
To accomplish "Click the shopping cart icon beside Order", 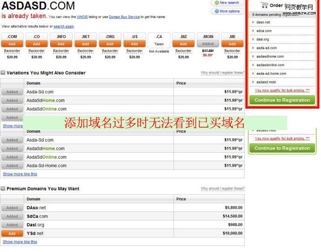I will (x=264, y=6).
